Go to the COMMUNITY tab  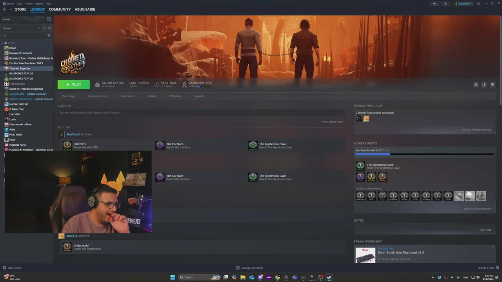tap(60, 9)
